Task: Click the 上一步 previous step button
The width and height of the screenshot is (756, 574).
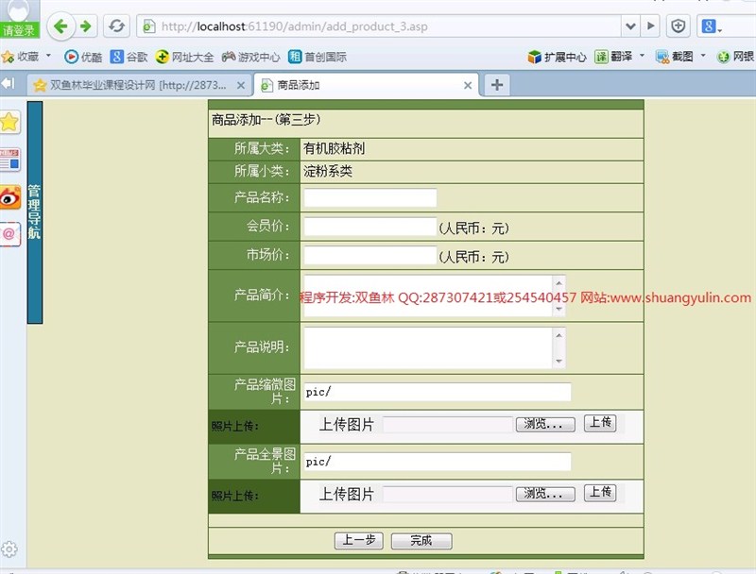Action: (x=358, y=541)
